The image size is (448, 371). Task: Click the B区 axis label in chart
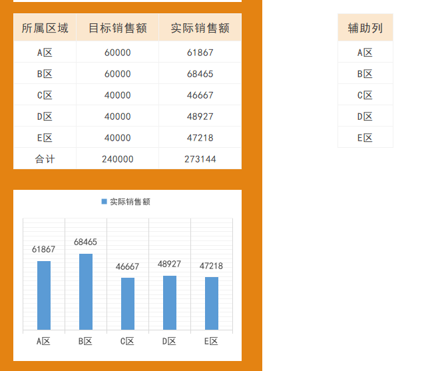pyautogui.click(x=85, y=341)
